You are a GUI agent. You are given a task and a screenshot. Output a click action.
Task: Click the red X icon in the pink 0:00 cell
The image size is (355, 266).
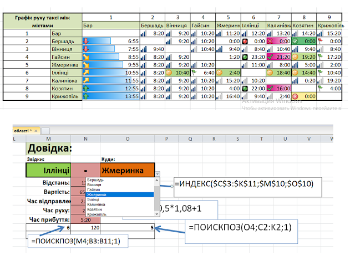(x=270, y=41)
